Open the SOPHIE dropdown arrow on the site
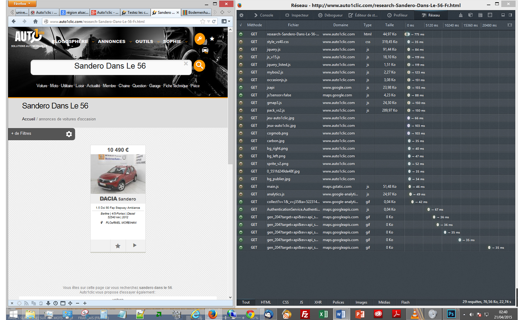The image size is (524, 320). pyautogui.click(x=186, y=42)
